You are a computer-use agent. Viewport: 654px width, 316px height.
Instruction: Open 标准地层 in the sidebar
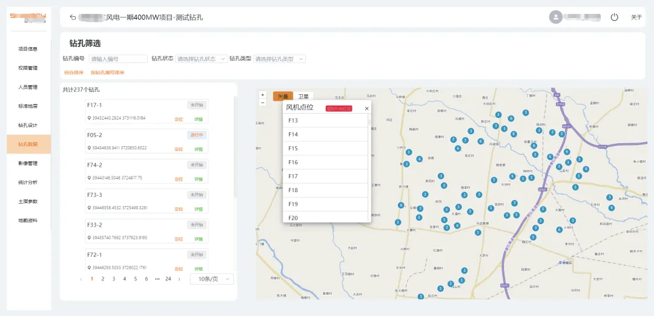(x=28, y=106)
